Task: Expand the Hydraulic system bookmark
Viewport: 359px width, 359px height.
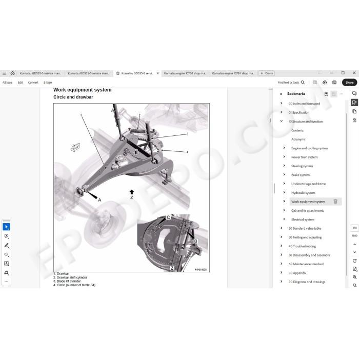Action: tap(284, 192)
